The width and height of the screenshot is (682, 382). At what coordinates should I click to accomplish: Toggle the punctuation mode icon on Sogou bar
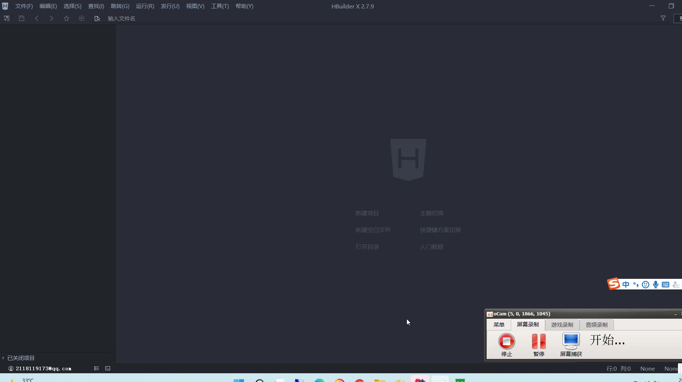(x=636, y=285)
